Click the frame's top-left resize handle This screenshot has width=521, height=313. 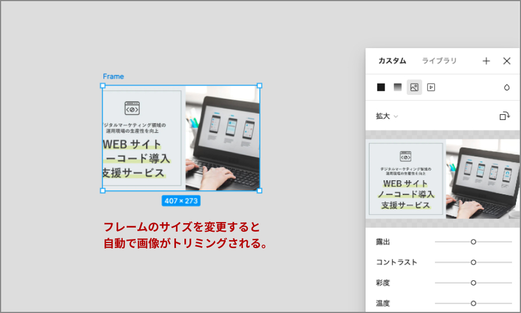[x=103, y=86]
